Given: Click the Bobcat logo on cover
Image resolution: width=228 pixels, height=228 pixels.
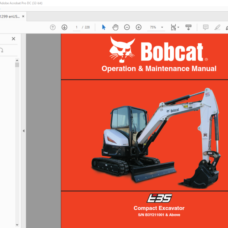Looking at the screenshot, I should coord(159,50).
